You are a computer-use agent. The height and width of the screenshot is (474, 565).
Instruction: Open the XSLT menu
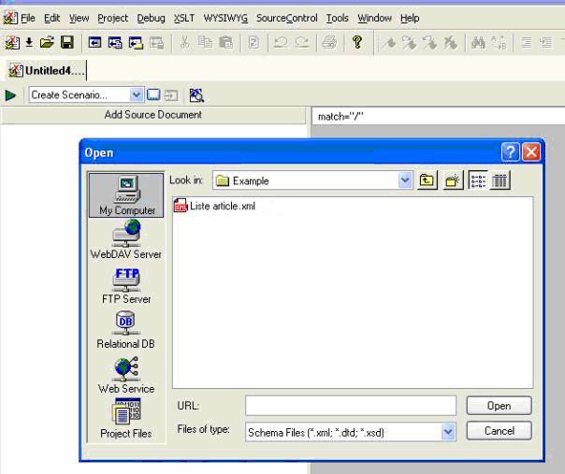pos(184,18)
